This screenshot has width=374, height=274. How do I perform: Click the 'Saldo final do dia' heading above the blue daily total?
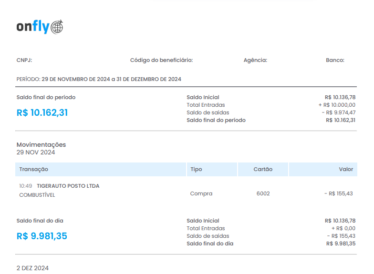coord(40,221)
